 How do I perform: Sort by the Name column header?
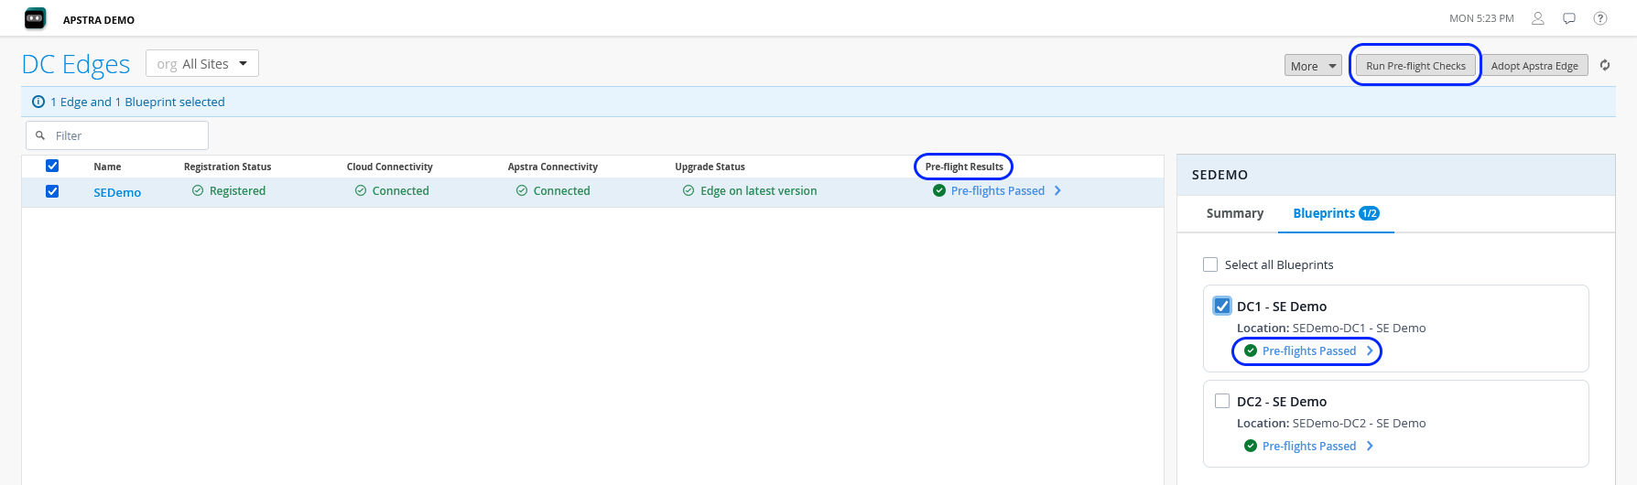click(x=107, y=167)
